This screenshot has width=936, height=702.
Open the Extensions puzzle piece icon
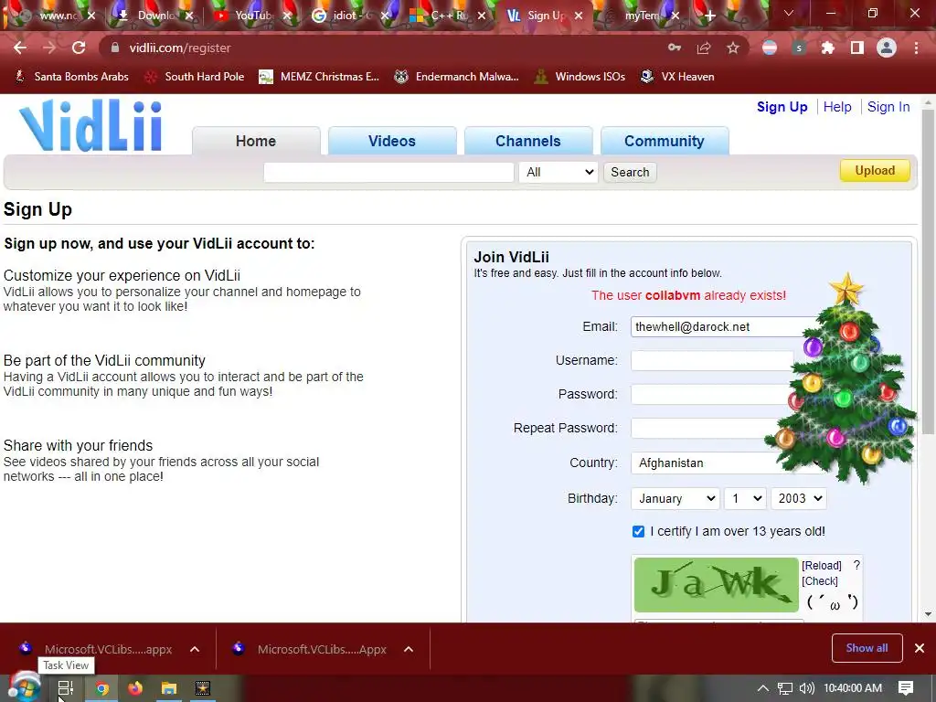828,48
